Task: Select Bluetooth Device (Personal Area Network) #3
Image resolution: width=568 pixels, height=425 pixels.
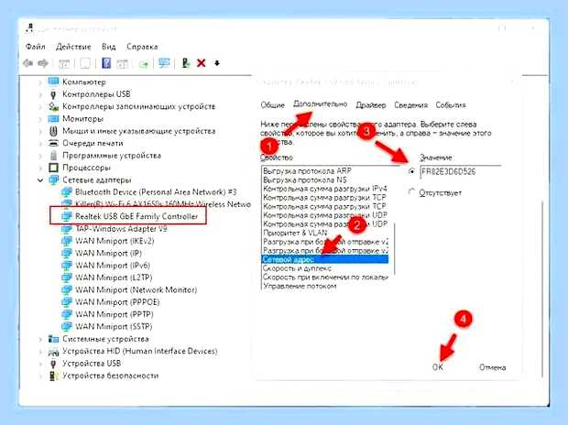Action: point(156,192)
